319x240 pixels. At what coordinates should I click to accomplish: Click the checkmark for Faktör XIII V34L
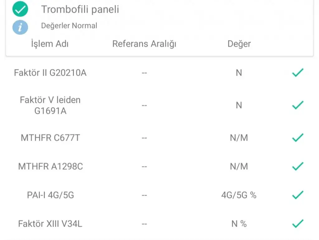tap(298, 224)
